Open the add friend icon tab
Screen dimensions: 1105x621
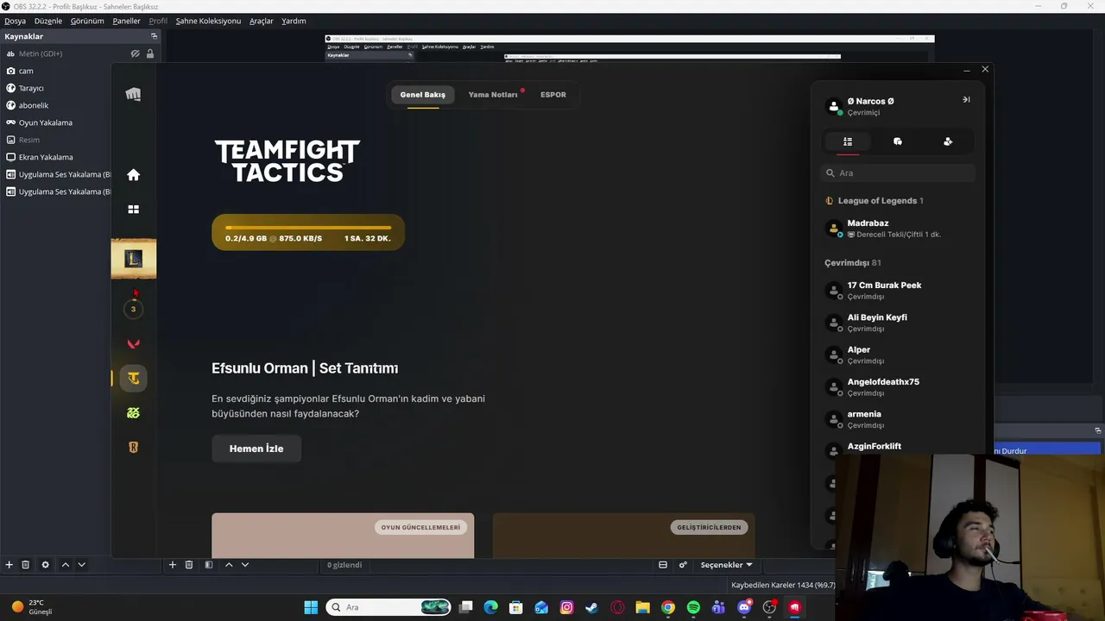[948, 141]
